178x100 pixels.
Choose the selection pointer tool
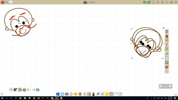(x=89, y=94)
